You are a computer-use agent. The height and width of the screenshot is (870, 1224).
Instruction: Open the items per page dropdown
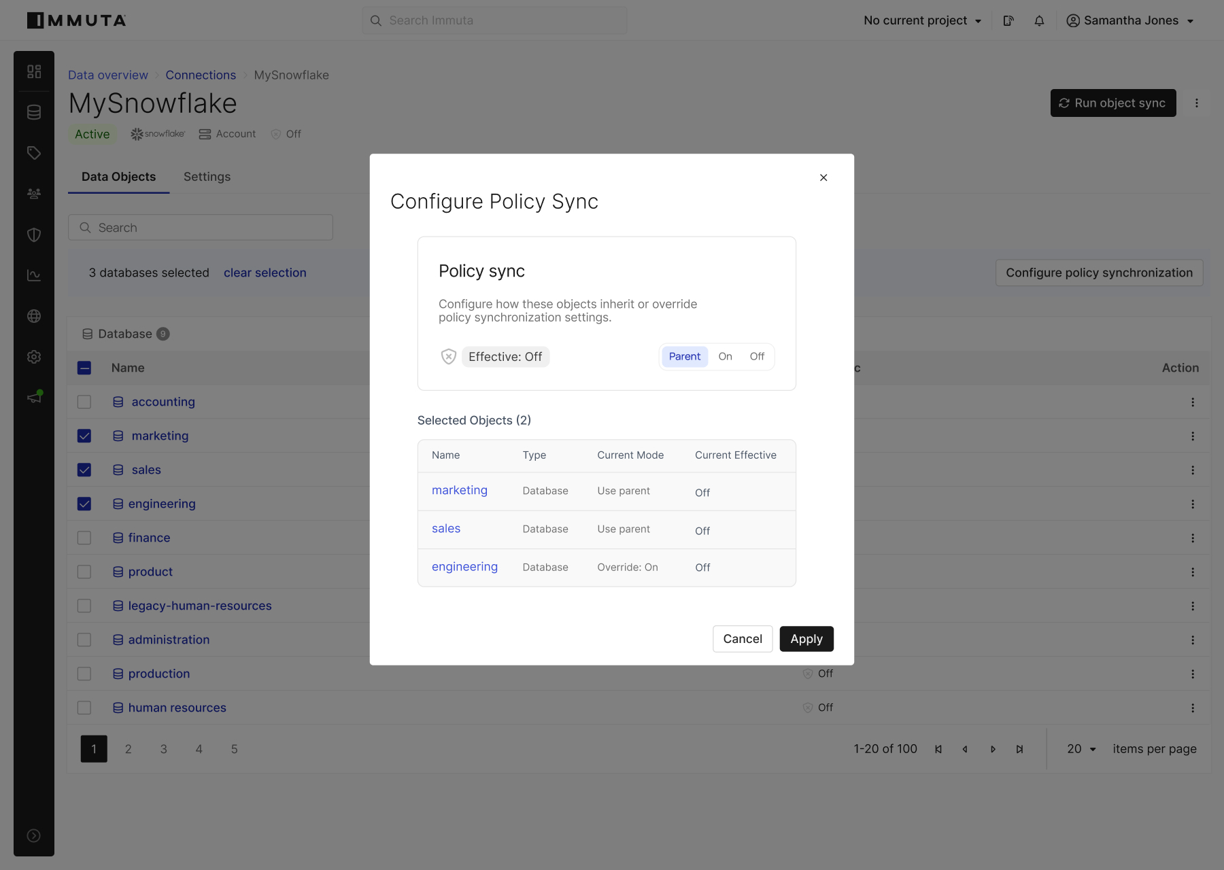pos(1081,748)
